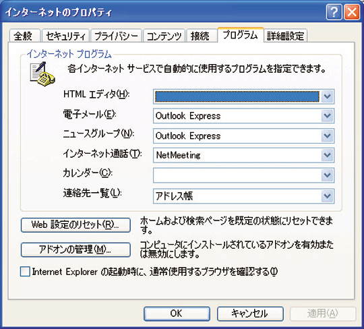Expand the HTML エディタ dropdown arrow

click(x=328, y=96)
